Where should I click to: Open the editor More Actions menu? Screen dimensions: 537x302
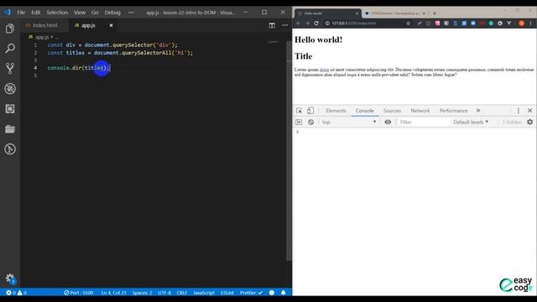click(x=285, y=25)
